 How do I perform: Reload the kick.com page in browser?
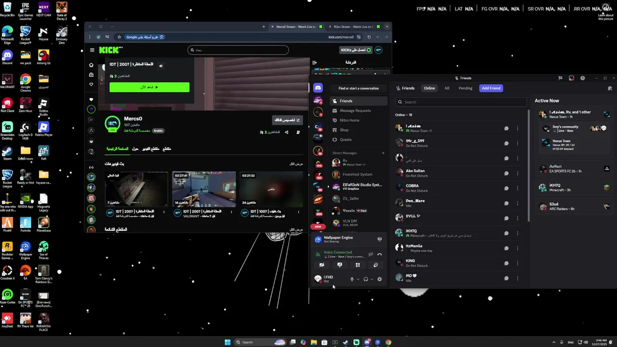point(369,37)
